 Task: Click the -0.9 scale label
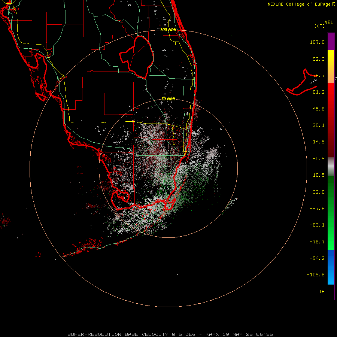[319, 159]
